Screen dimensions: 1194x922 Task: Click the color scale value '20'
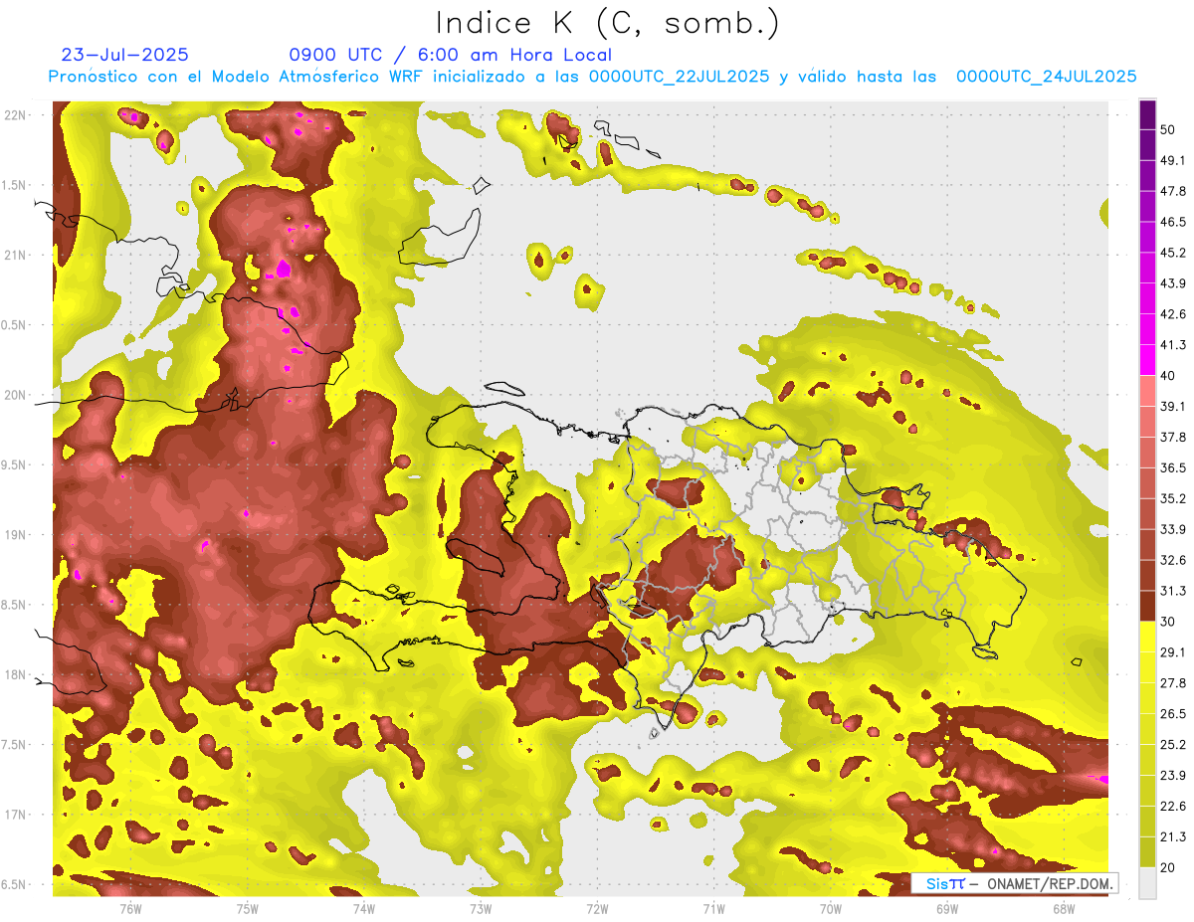point(1168,868)
